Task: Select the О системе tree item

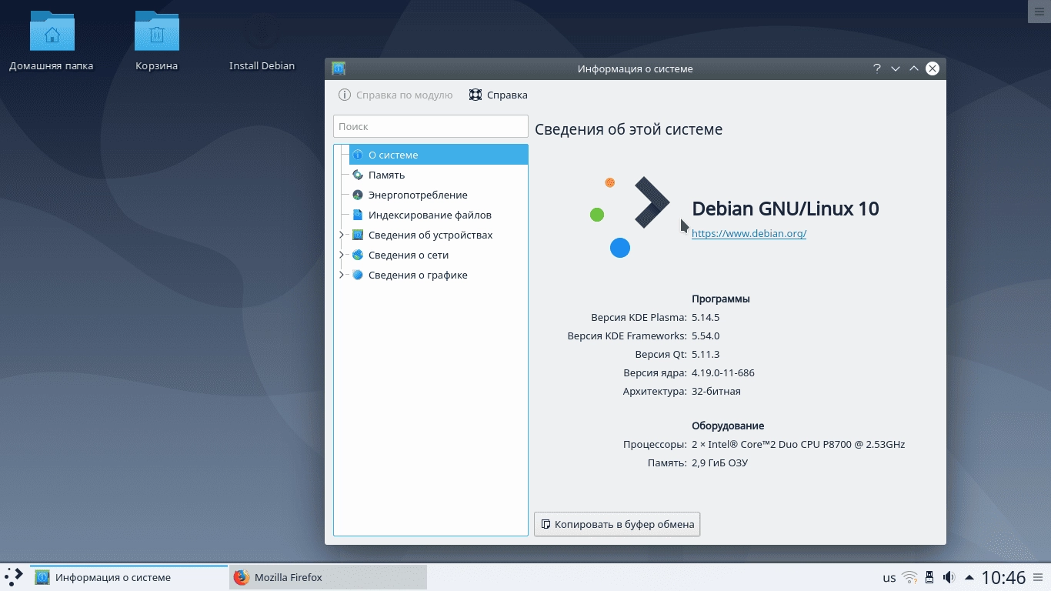Action: point(439,155)
